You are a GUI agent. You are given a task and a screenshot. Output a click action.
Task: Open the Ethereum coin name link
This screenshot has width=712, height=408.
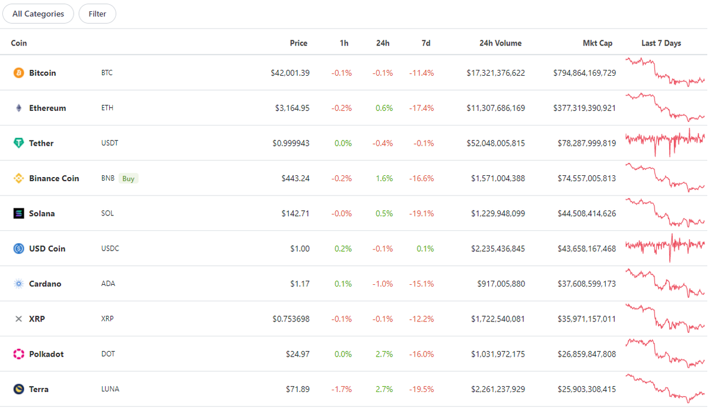click(x=47, y=108)
